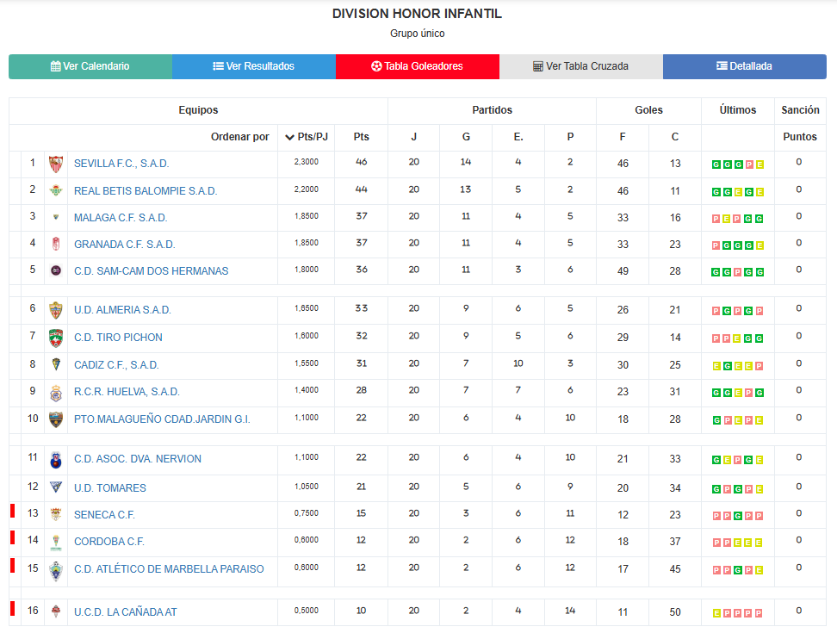Click the R.C.R. Huelva team crest
Screen dimensions: 837x633
coord(55,393)
